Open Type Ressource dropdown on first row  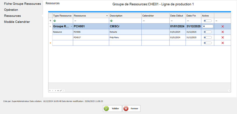click(71, 26)
